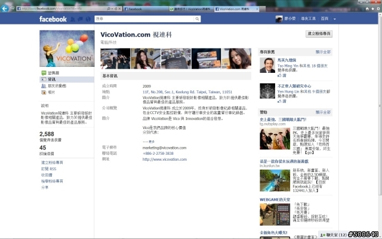The image size is (382, 239).
Task: Click the wall speech bubble icon
Action: click(x=44, y=73)
